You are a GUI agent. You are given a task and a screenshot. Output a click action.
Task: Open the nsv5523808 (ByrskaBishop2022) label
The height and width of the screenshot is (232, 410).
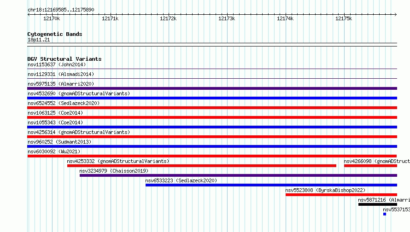point(325,190)
